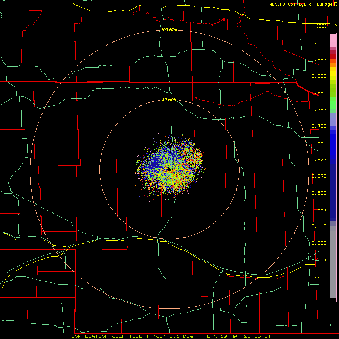This screenshot has height=339, width=339.
Task: Select the 0.520 legend value
Action: tap(319, 193)
